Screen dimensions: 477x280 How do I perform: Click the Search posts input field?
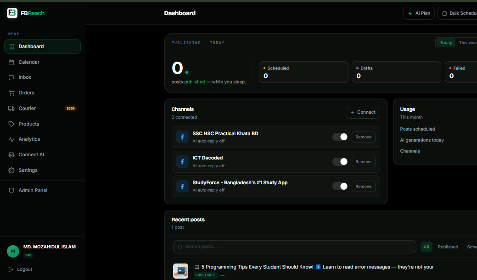click(294, 247)
